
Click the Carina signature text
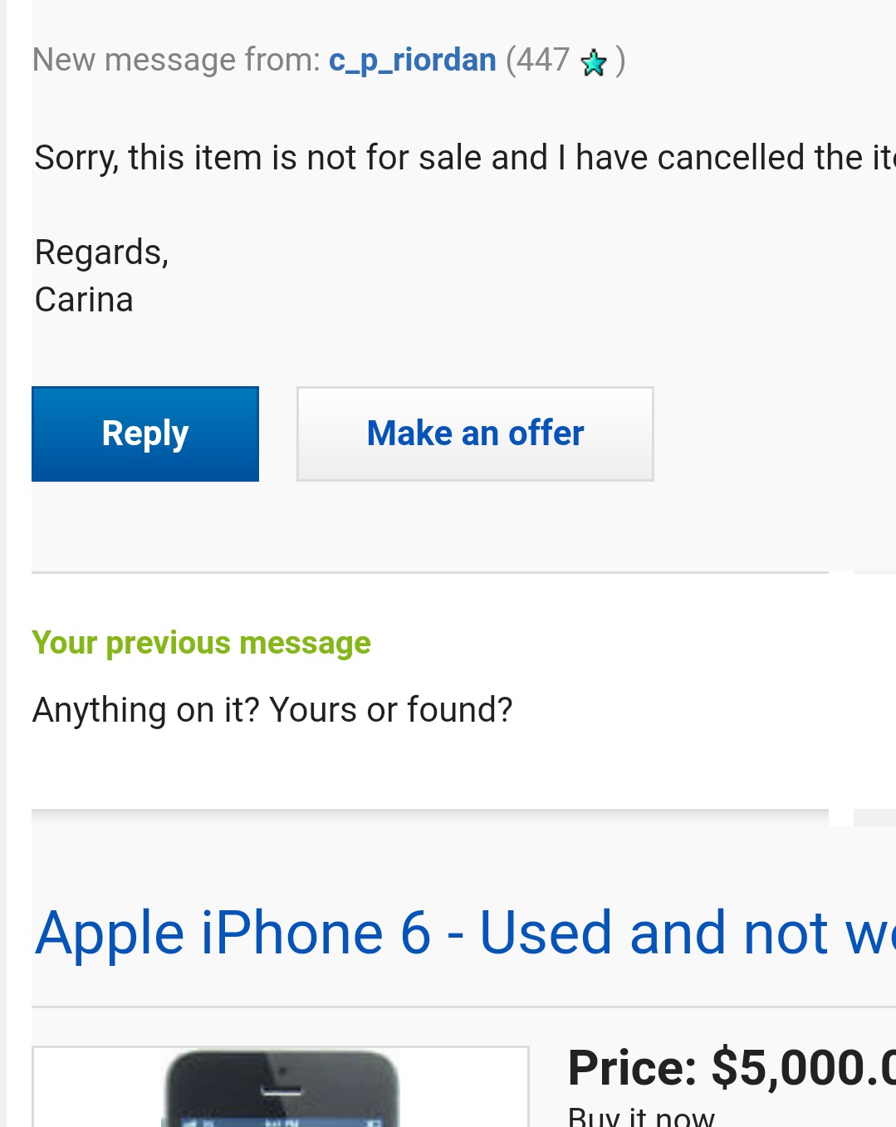(84, 300)
